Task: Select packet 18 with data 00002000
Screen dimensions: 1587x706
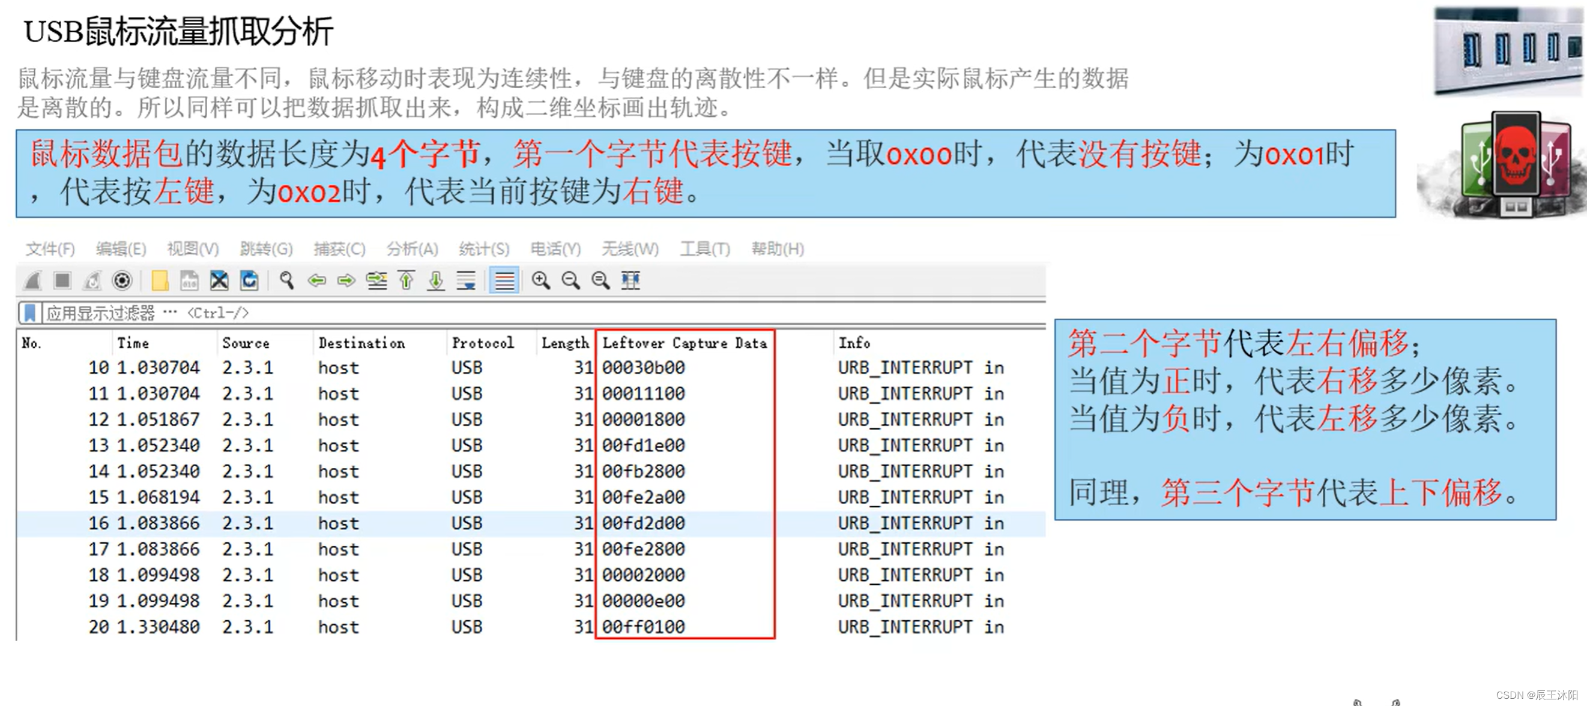Action: 531,575
